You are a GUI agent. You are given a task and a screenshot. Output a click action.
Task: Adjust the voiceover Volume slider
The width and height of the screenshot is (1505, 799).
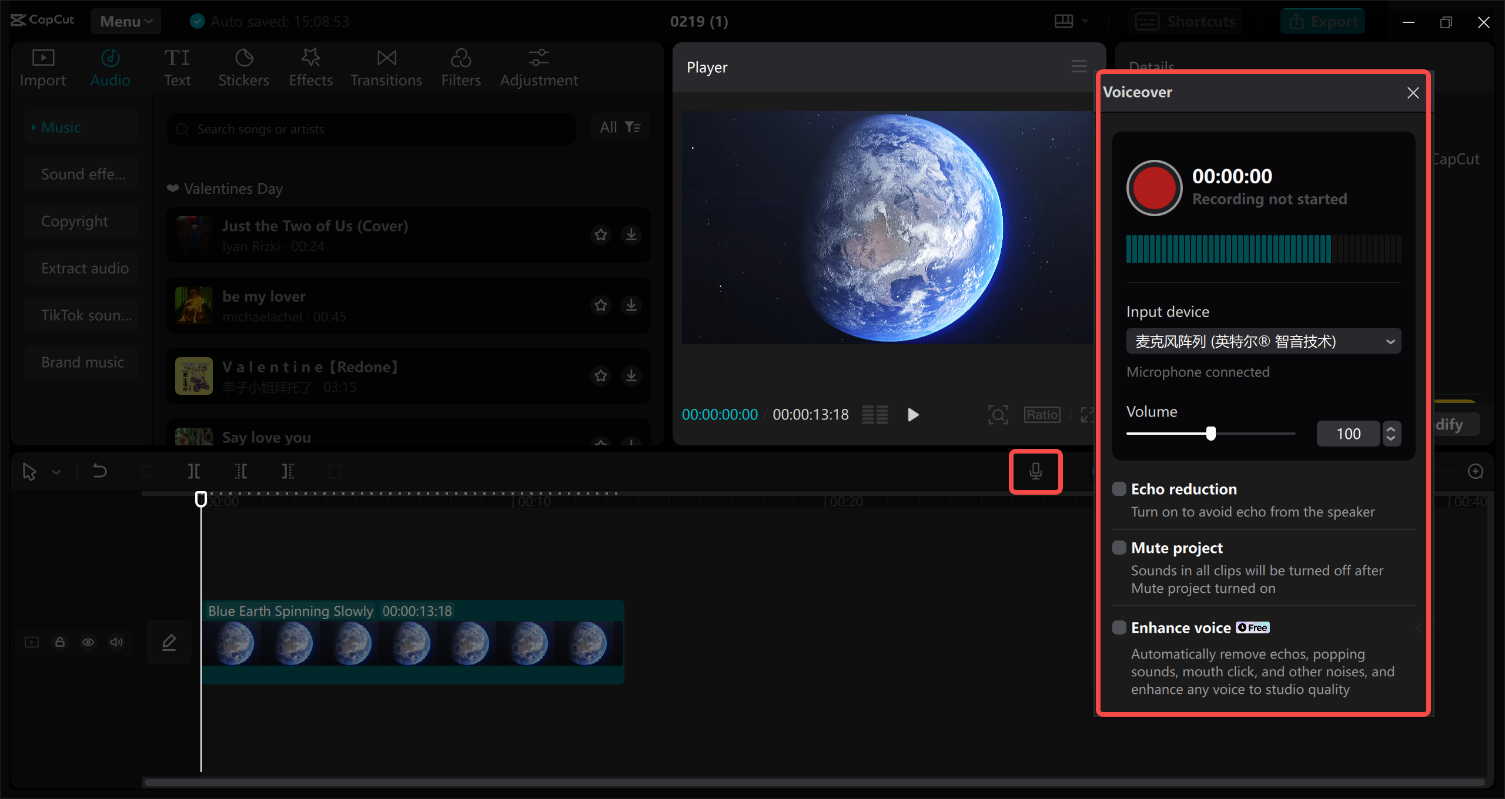1210,433
